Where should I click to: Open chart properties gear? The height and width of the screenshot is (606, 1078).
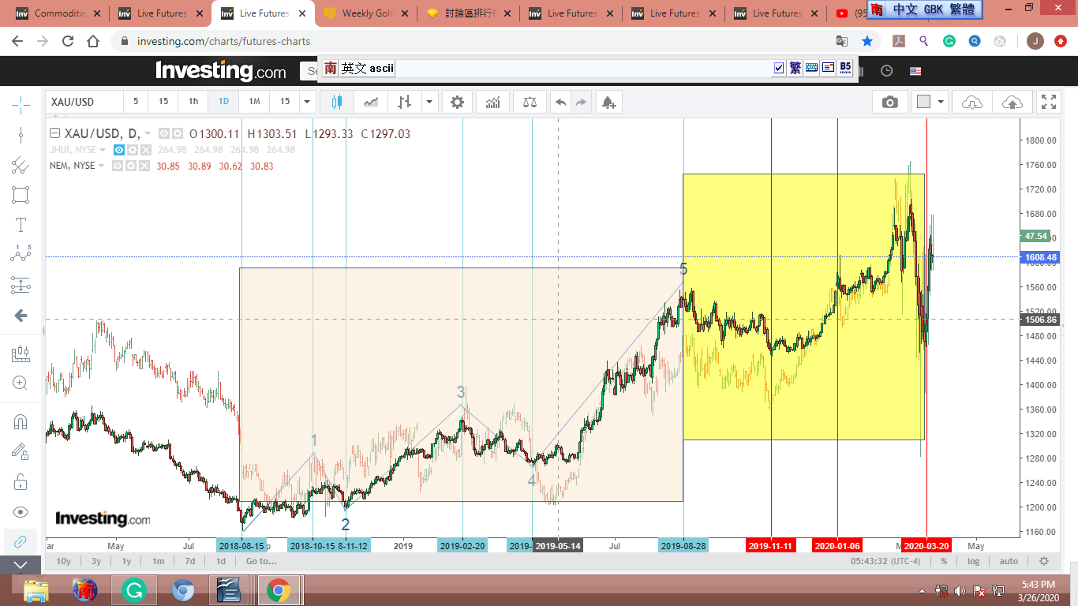pos(457,102)
